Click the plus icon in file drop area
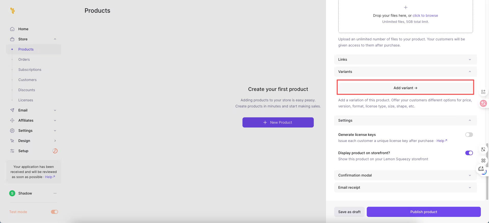The width and height of the screenshot is (489, 223). click(x=406, y=7)
